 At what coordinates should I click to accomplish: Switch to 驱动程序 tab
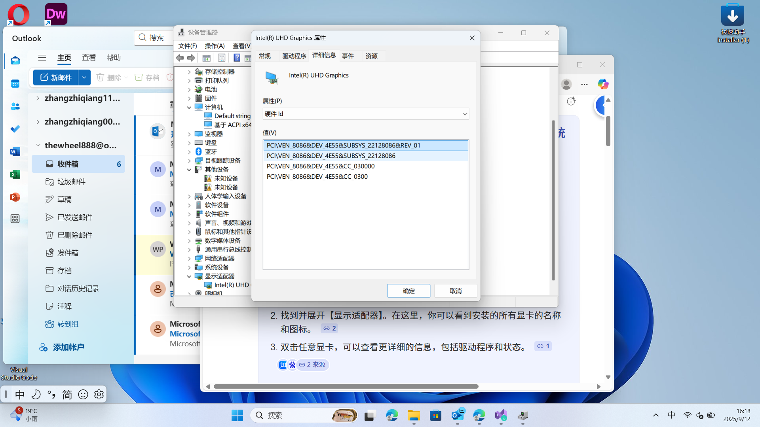tap(294, 56)
